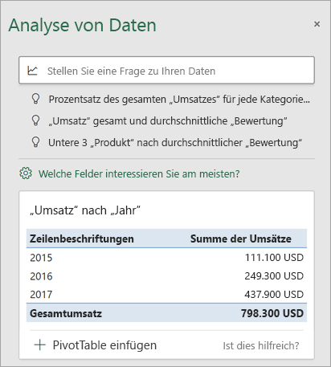
Task: Click the gear icon for field settings
Action: pos(26,173)
